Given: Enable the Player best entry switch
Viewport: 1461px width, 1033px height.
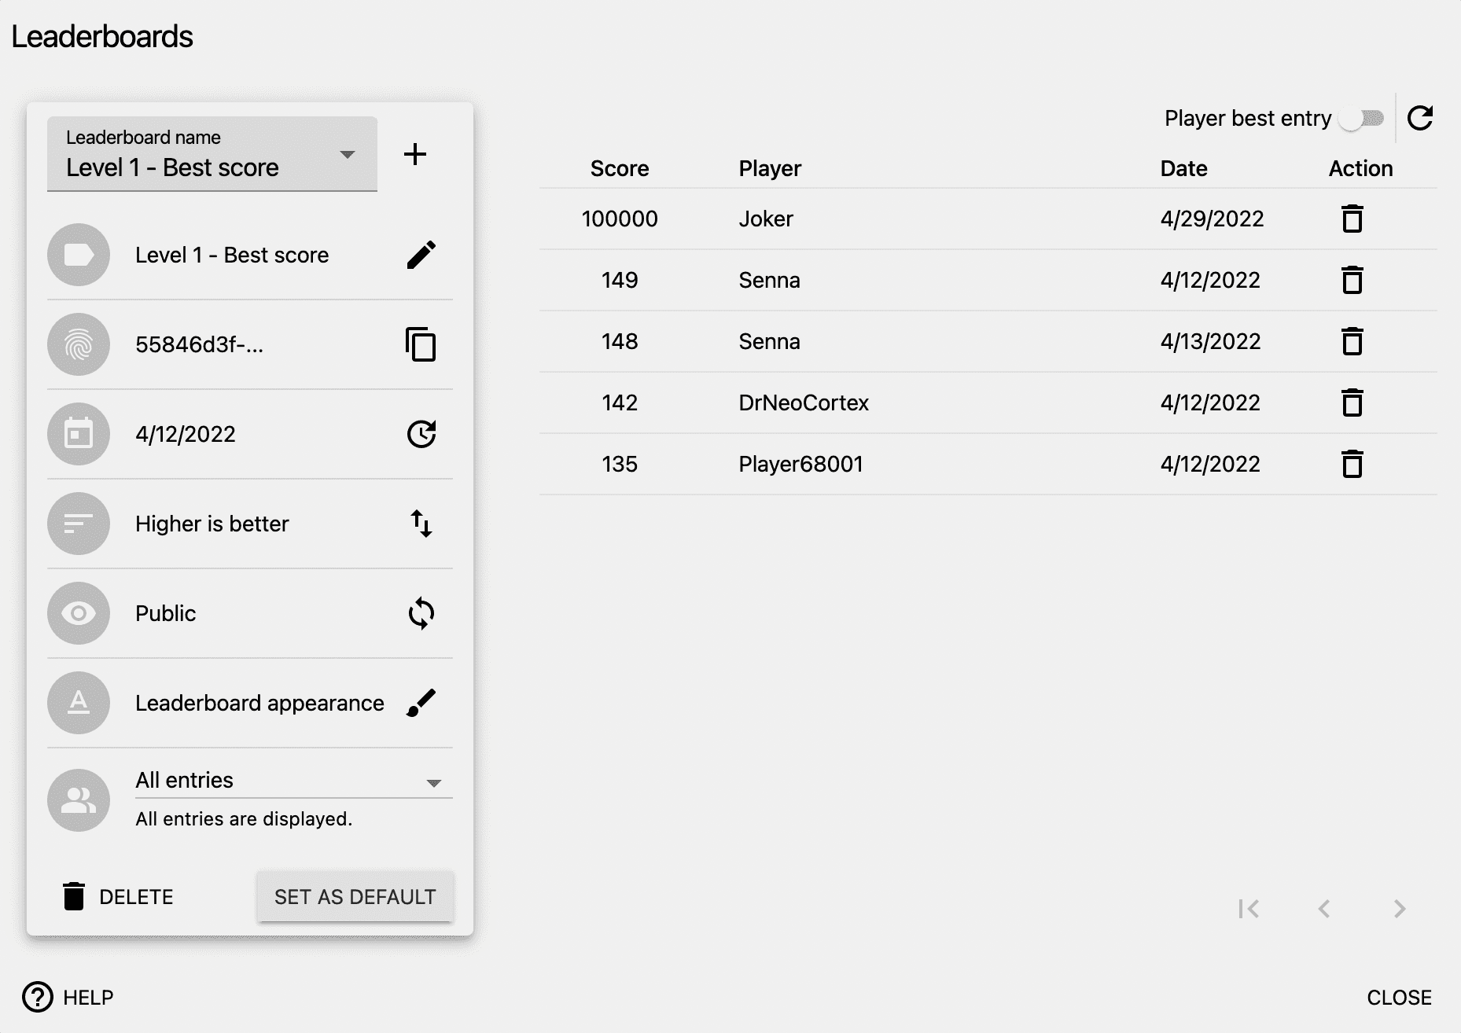Looking at the screenshot, I should [x=1362, y=119].
